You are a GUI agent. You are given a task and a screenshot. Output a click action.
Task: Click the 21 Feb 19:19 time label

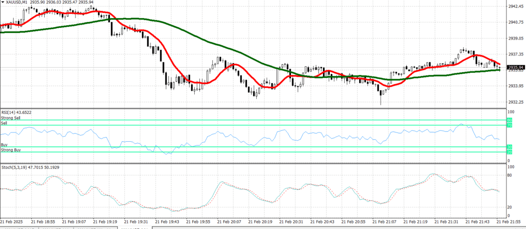pyautogui.click(x=104, y=222)
